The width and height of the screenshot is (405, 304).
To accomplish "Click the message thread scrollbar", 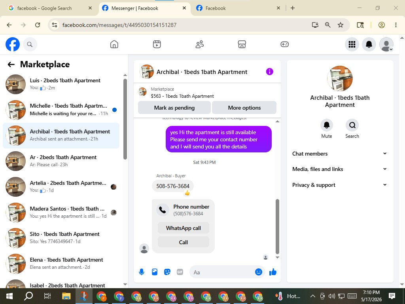I will 277,226.
